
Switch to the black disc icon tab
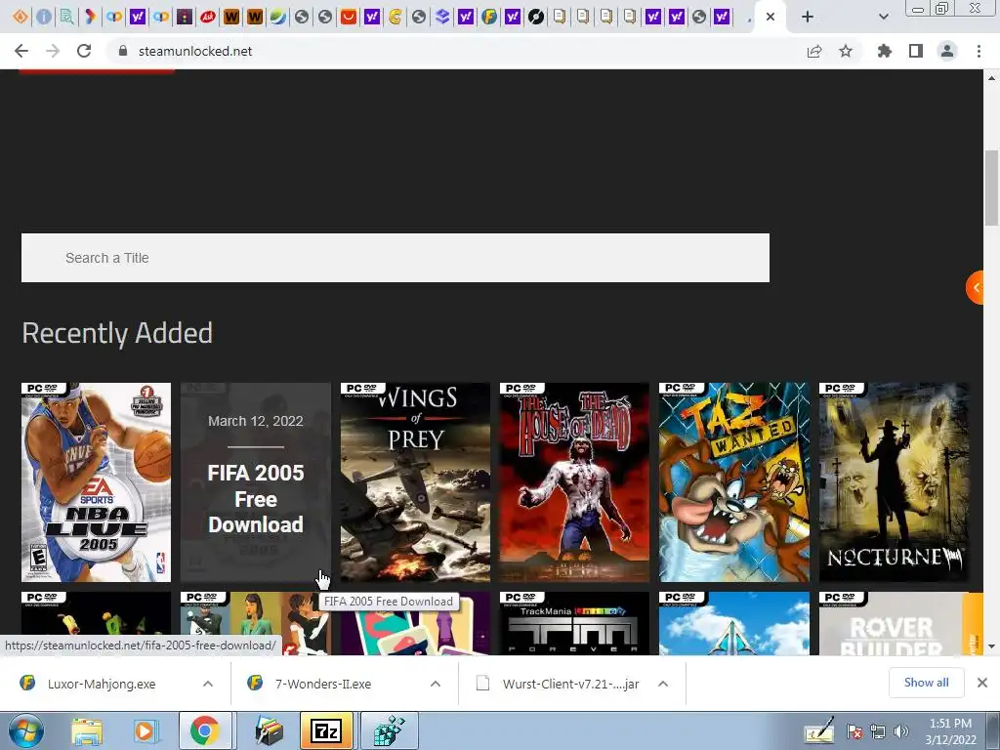(x=536, y=17)
